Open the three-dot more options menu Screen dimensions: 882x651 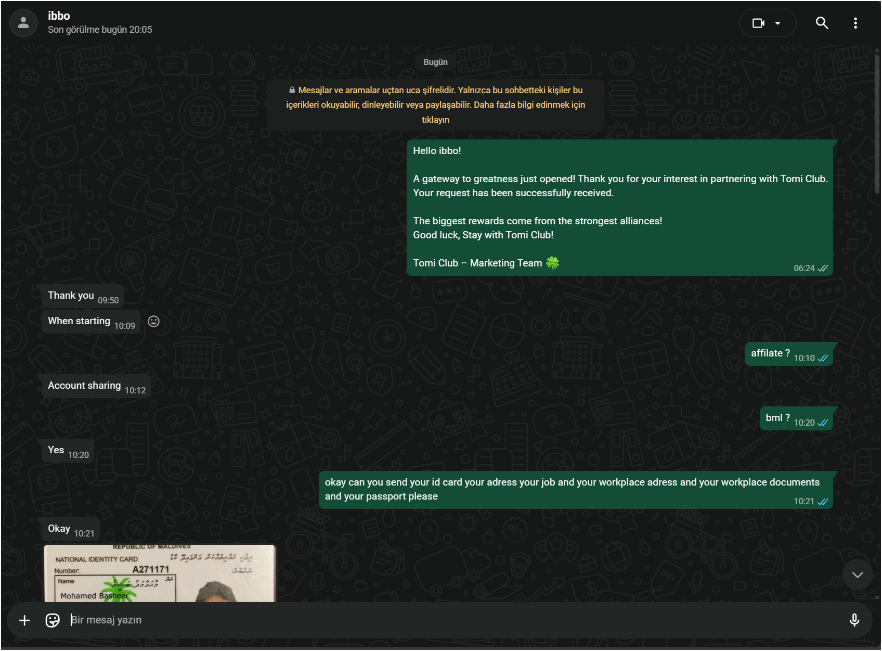point(855,23)
